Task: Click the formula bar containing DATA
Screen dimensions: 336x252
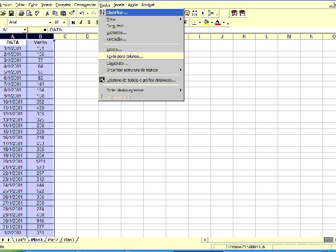Action: 73,29
